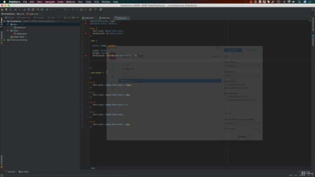315x177 pixels.
Task: Click the Help question mark toolbar icon
Action: pos(95,9)
